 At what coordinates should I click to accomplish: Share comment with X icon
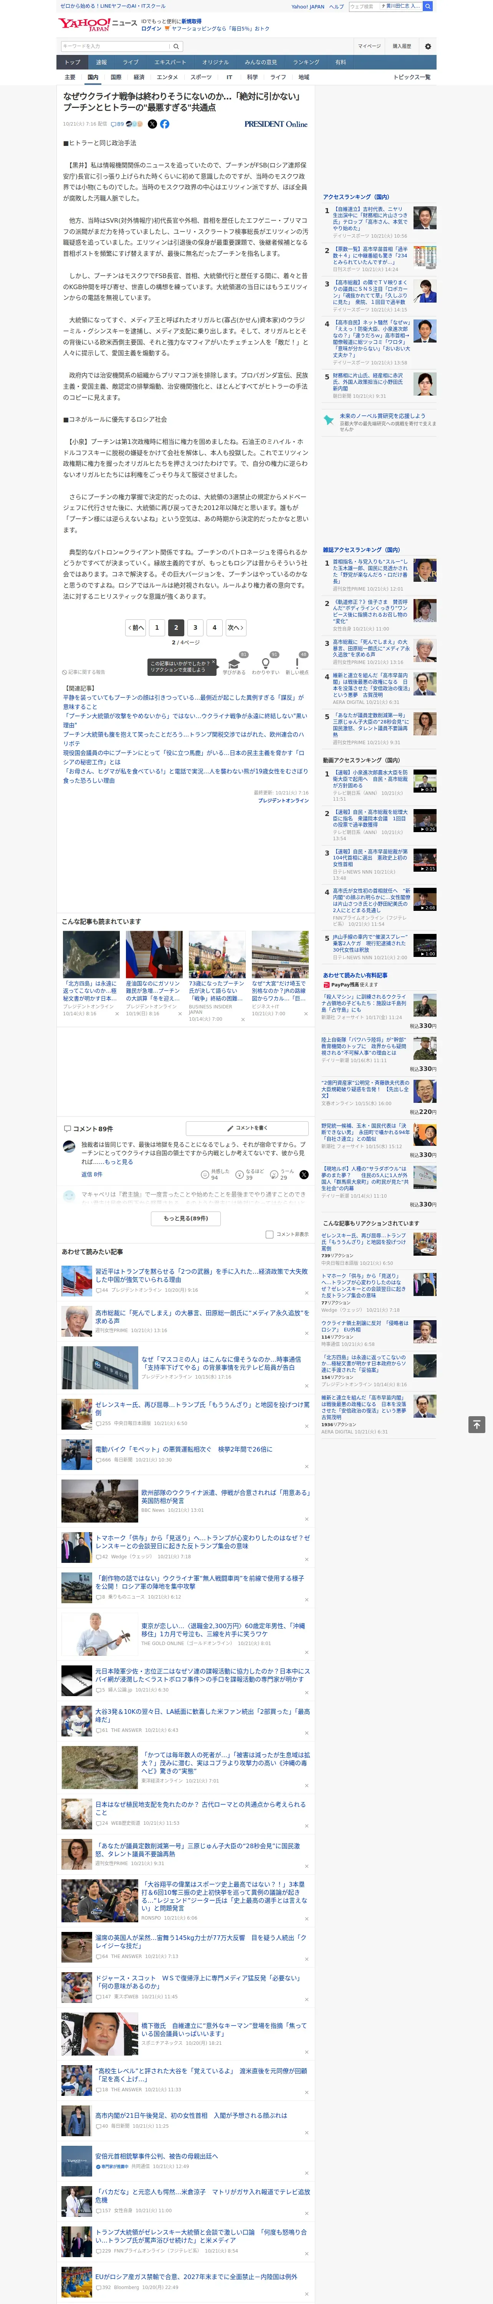click(304, 1174)
